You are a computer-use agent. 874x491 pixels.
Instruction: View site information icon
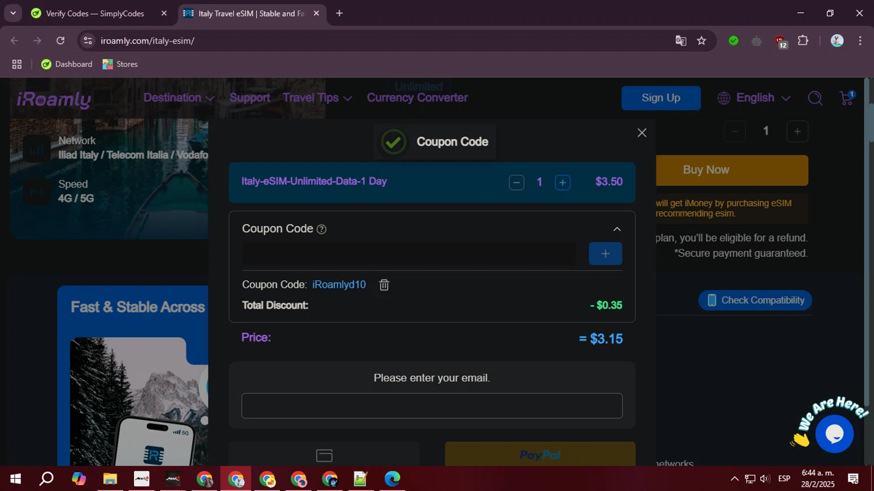(88, 41)
